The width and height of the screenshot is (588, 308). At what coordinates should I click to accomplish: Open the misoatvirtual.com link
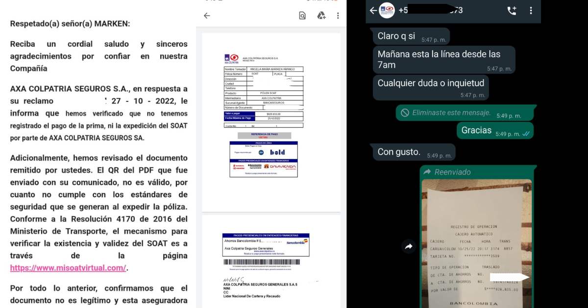[68, 268]
